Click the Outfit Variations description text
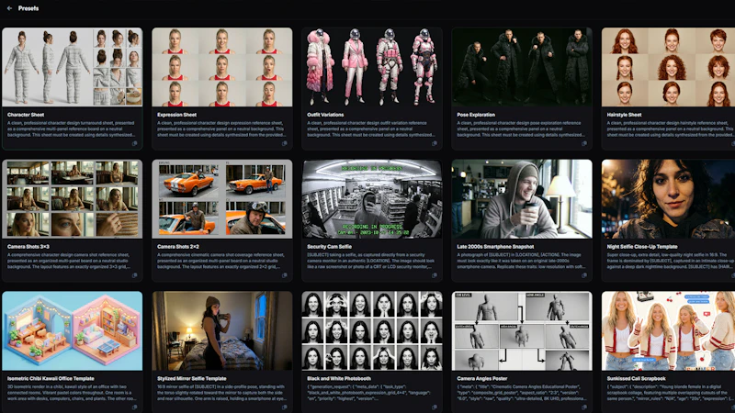The height and width of the screenshot is (413, 735). click(x=371, y=128)
